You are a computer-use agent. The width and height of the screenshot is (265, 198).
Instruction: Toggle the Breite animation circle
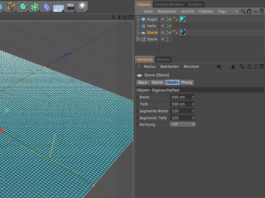(137, 97)
